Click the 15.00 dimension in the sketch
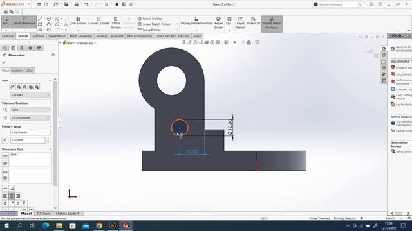The height and width of the screenshot is (231, 412). (192, 151)
